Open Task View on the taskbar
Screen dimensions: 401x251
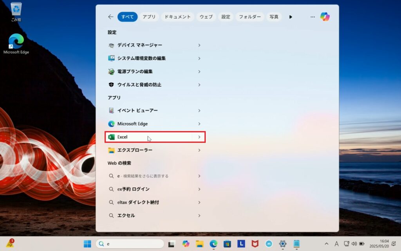[x=172, y=244]
